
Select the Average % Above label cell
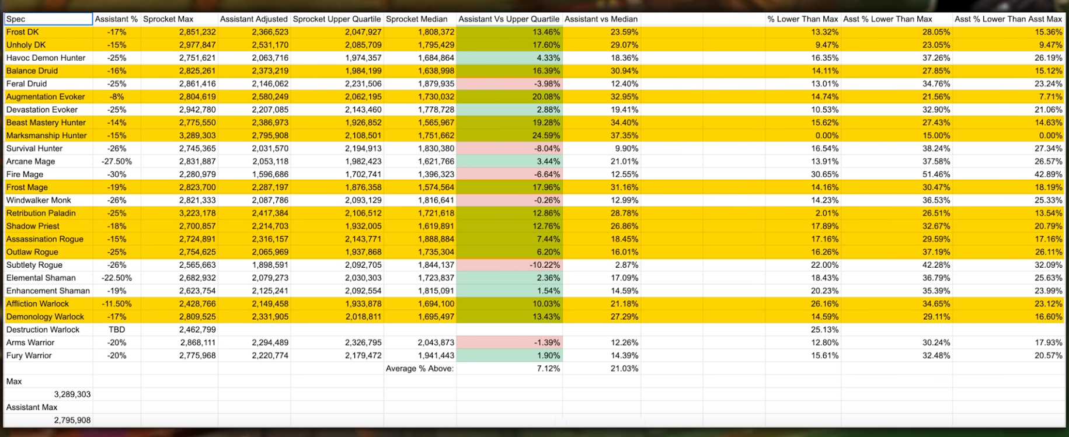(420, 368)
